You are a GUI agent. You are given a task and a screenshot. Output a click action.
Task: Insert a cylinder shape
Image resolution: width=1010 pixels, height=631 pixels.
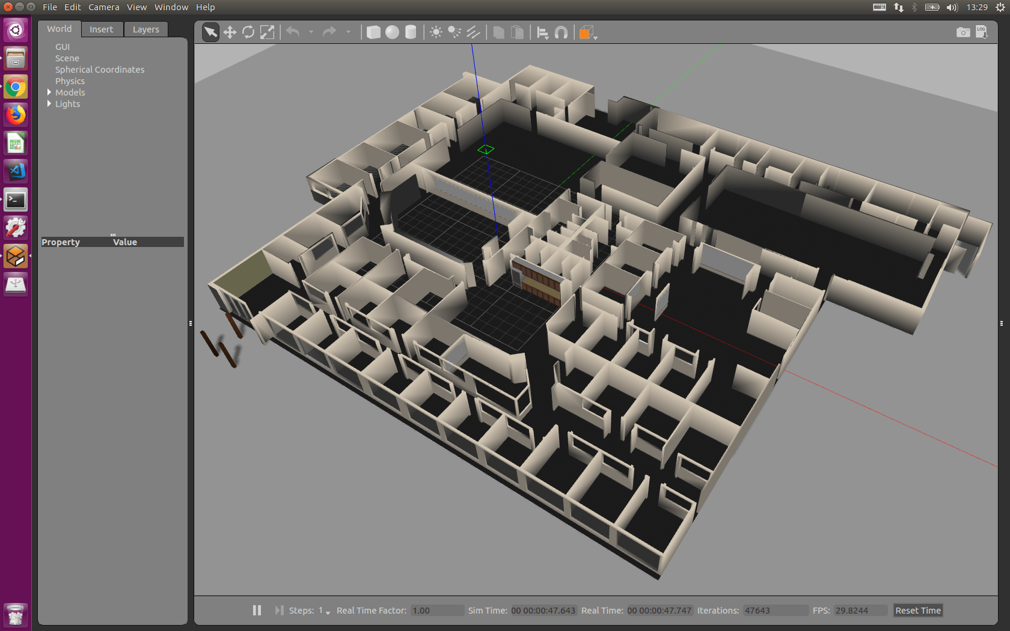point(411,32)
